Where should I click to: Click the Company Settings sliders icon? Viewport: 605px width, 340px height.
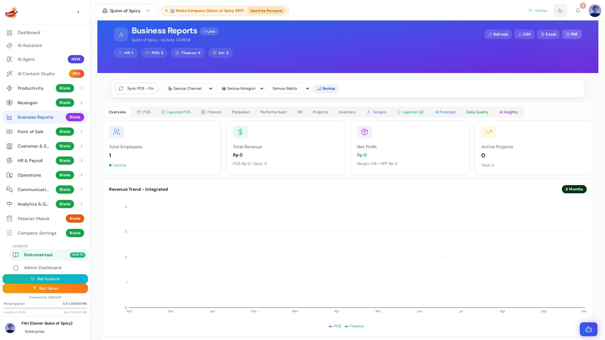[9, 233]
